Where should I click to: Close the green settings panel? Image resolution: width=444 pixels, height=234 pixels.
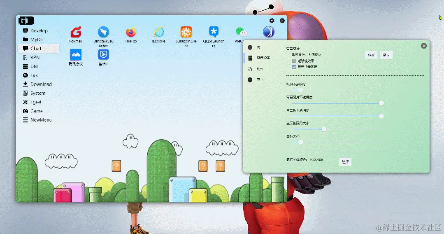coord(424,46)
